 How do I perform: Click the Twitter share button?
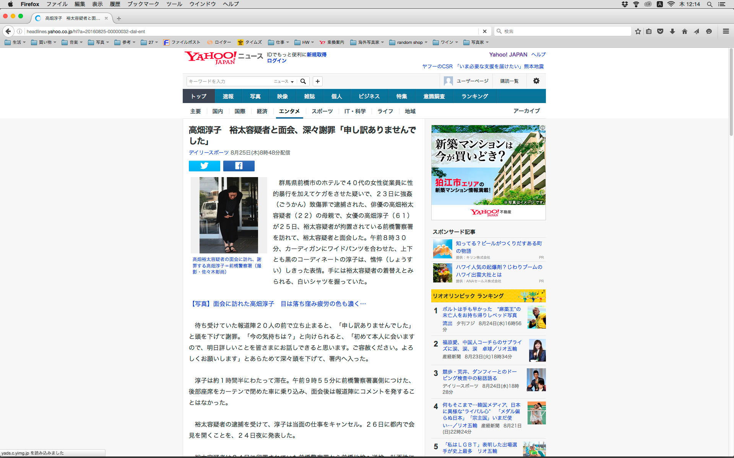tap(204, 166)
